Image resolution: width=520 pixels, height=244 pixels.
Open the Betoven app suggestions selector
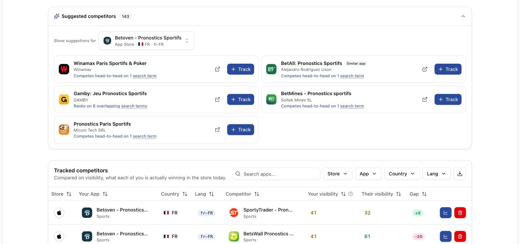[146, 41]
